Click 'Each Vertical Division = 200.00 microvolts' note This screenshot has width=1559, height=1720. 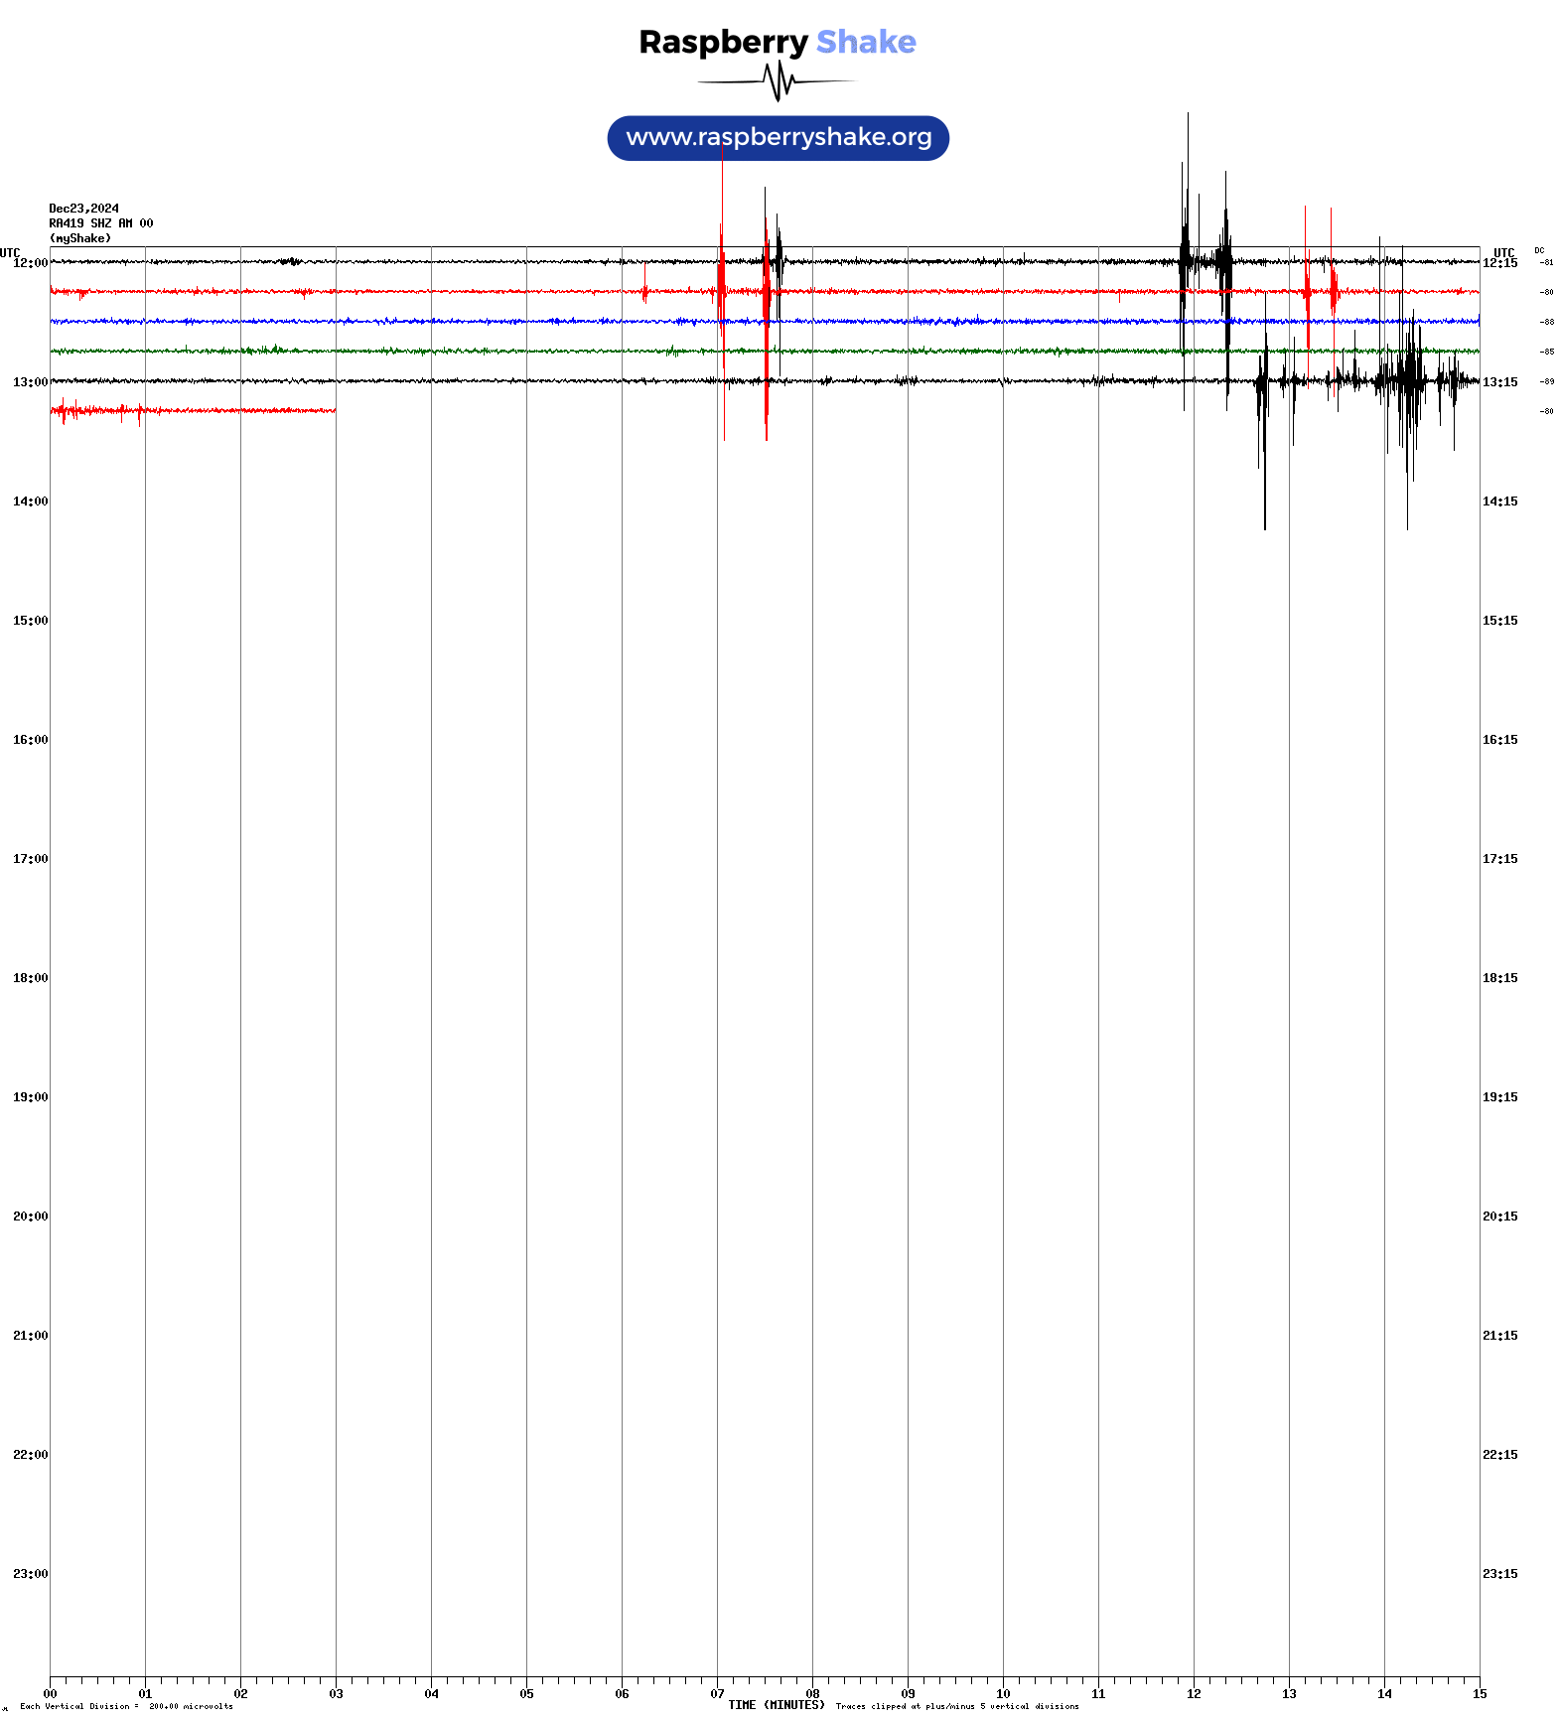[126, 1707]
